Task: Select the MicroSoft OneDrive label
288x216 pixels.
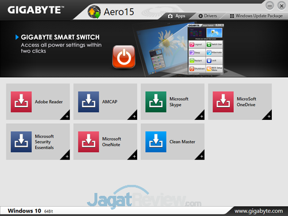Action: pyautogui.click(x=247, y=102)
